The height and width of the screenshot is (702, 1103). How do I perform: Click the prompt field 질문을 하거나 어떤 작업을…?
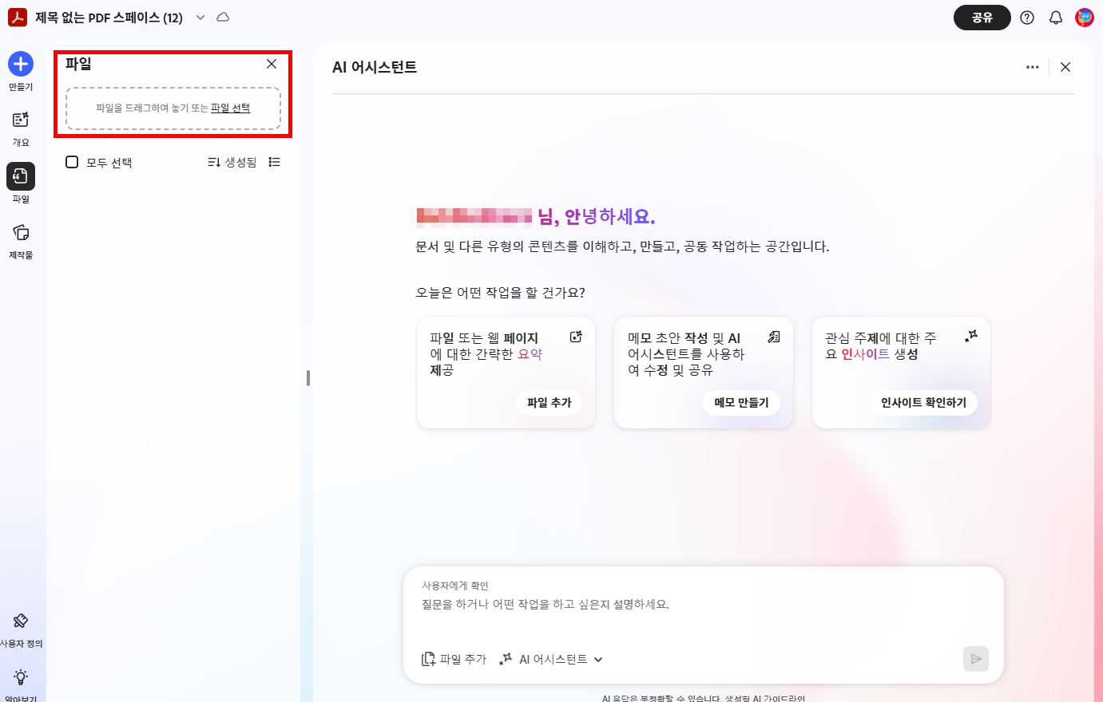tap(546, 604)
